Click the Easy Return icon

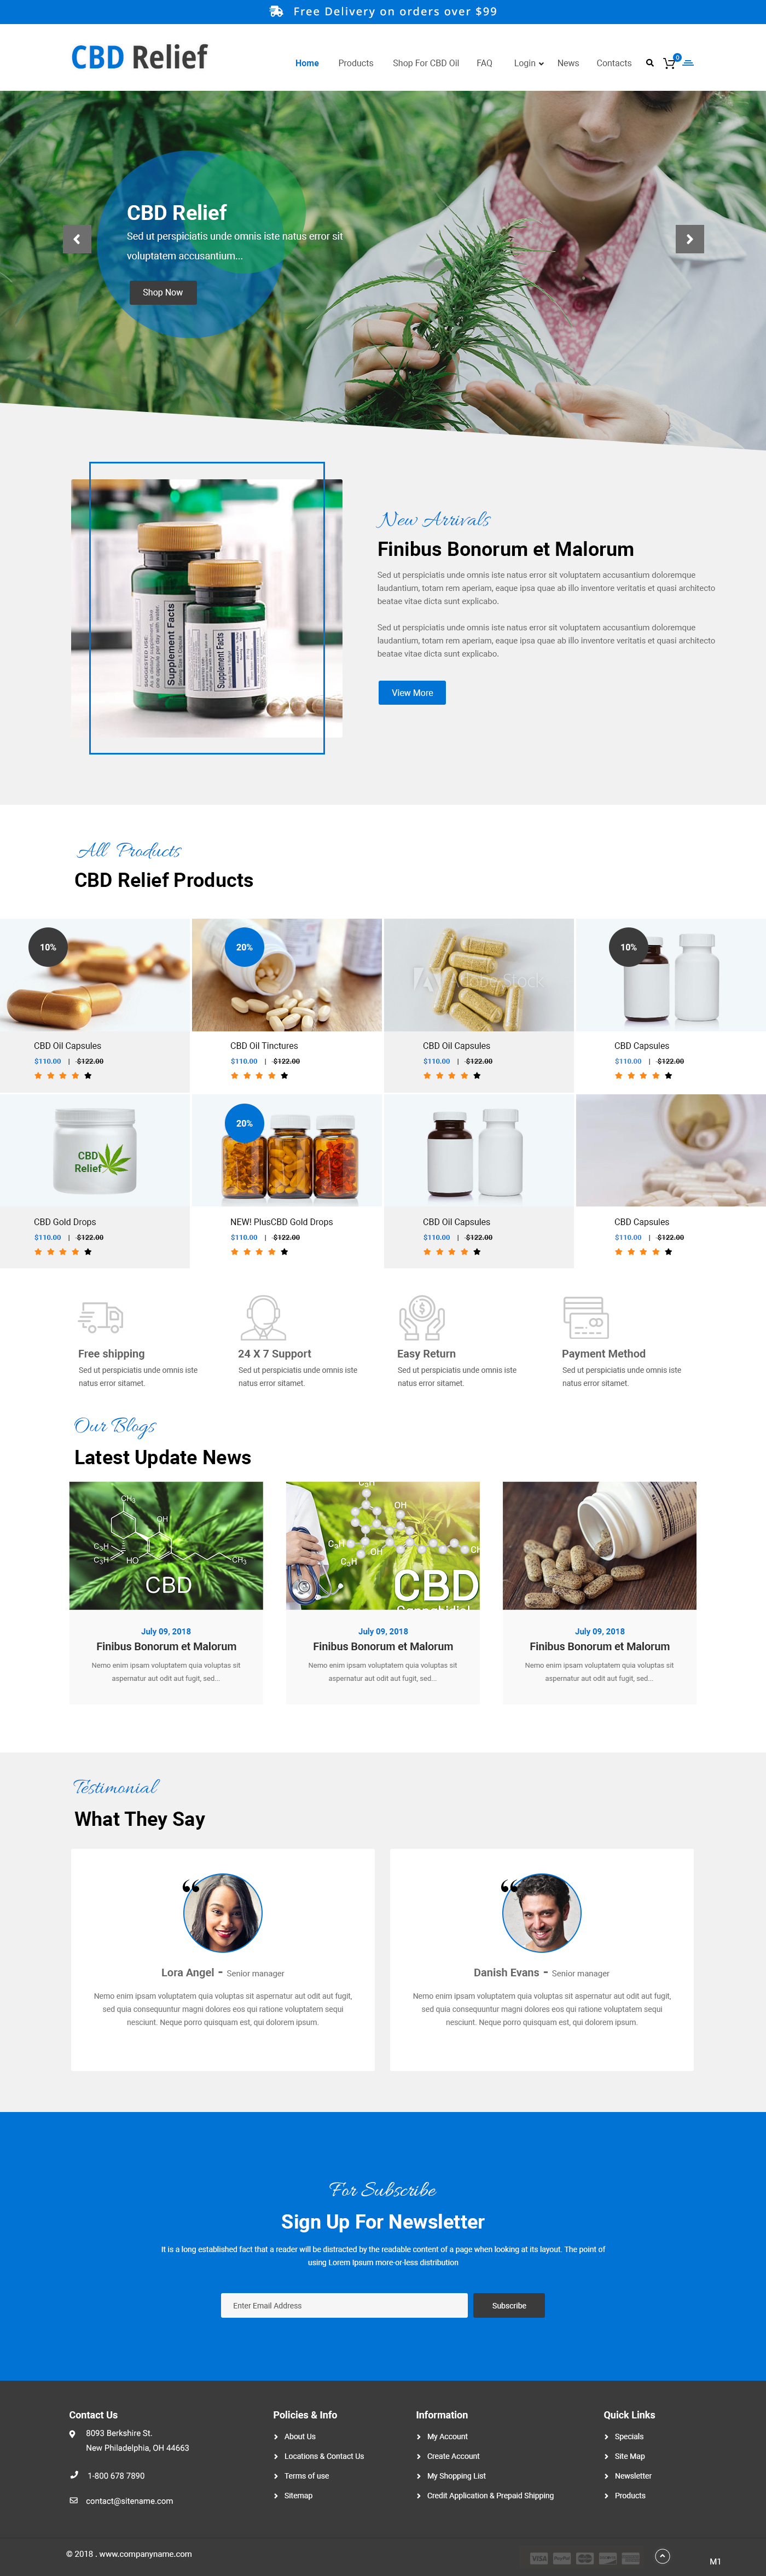421,1317
